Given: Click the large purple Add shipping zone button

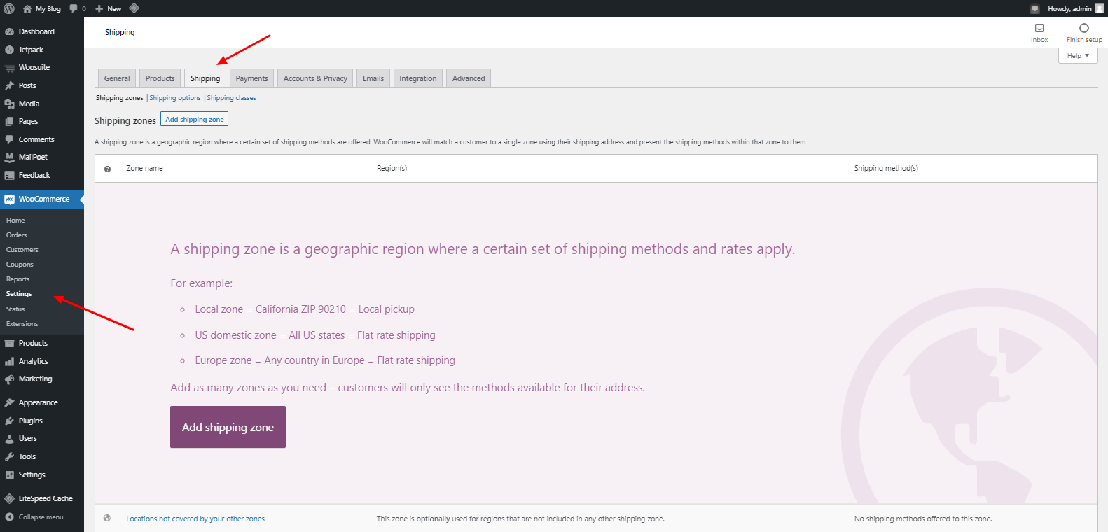Looking at the screenshot, I should click(228, 427).
